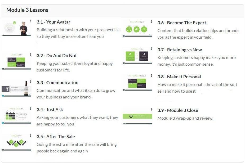Hit the play icon on the Just Ask video

tap(3, 123)
